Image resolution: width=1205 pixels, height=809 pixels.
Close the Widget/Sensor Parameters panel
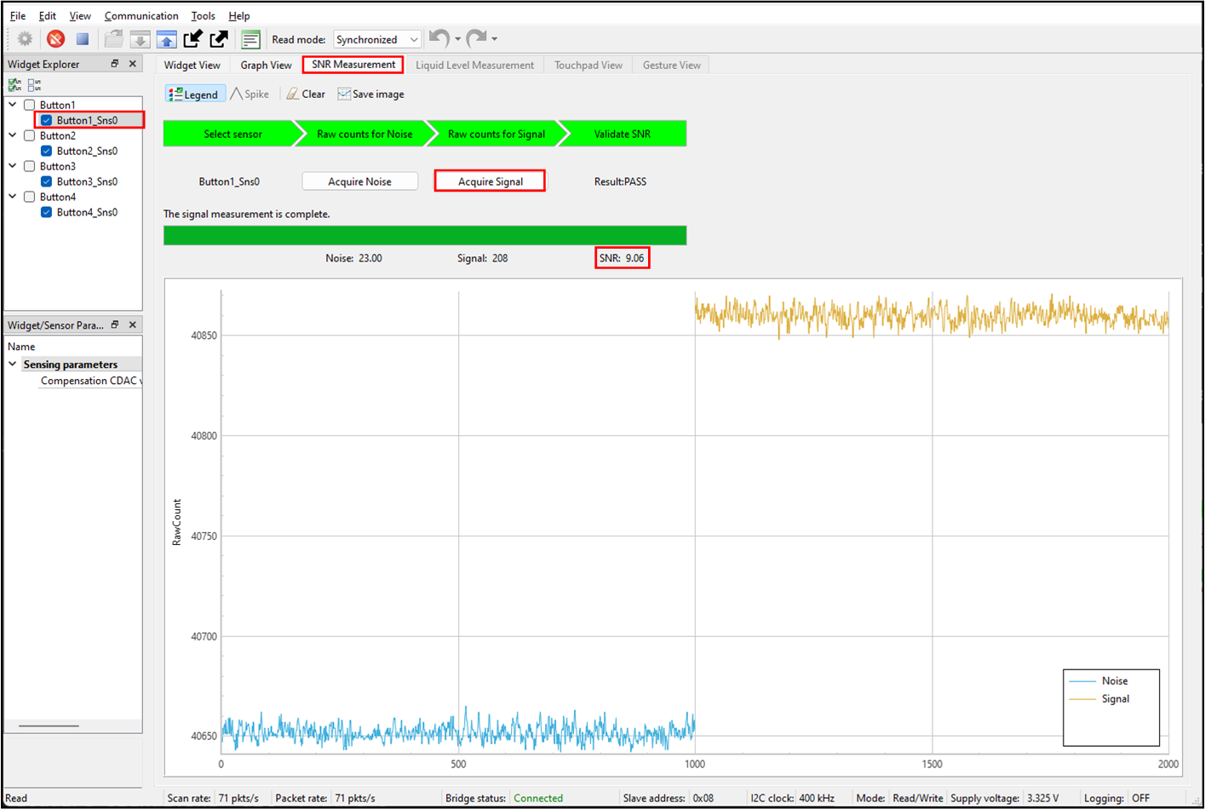pos(132,325)
